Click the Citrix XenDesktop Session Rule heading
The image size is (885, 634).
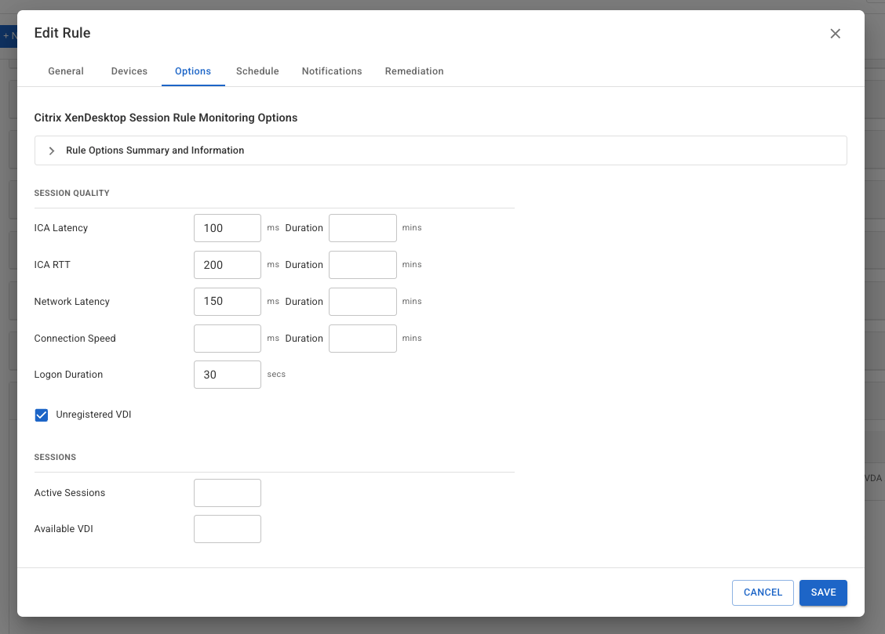[166, 118]
